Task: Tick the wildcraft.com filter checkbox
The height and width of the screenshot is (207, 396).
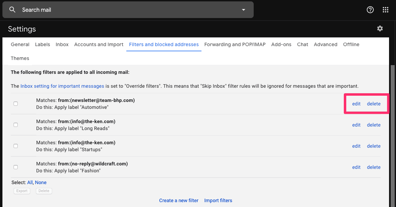Action: pyautogui.click(x=16, y=167)
